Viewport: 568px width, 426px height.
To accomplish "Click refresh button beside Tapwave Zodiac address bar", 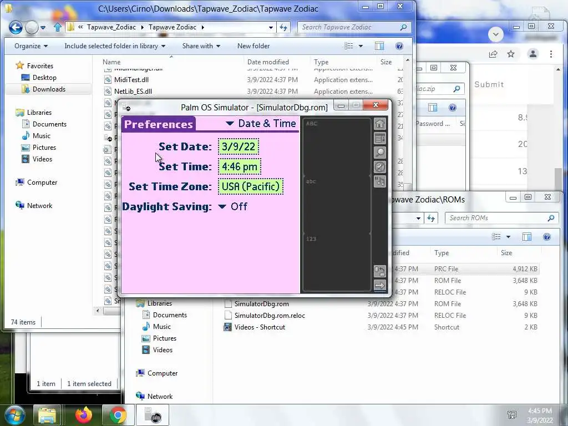I will (x=283, y=27).
